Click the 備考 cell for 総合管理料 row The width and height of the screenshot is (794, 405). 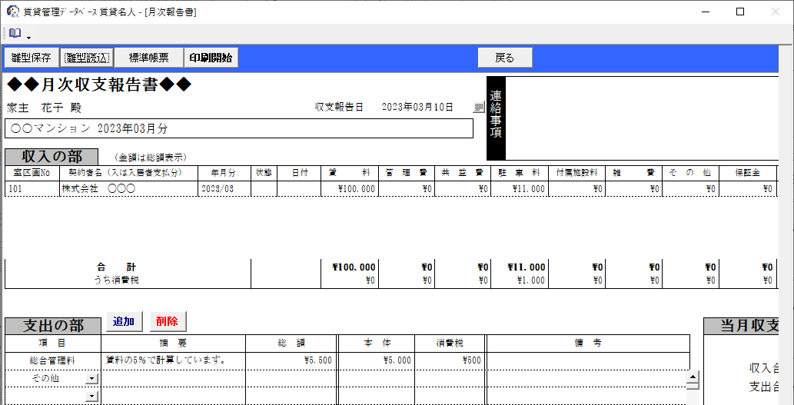click(x=586, y=360)
